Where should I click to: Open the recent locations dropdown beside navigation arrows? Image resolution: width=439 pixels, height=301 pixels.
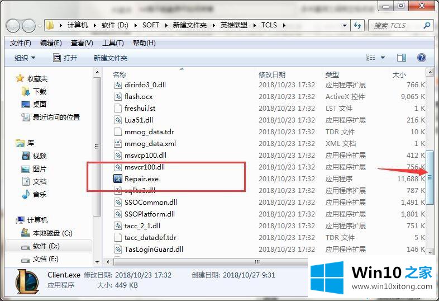click(x=40, y=26)
